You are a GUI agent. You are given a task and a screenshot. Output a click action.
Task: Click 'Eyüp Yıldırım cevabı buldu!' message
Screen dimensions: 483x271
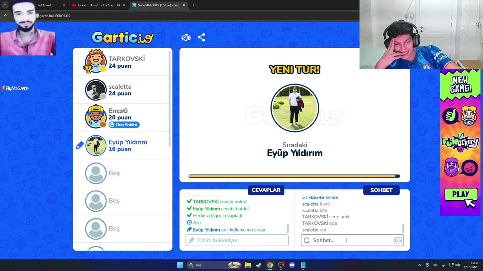click(218, 209)
